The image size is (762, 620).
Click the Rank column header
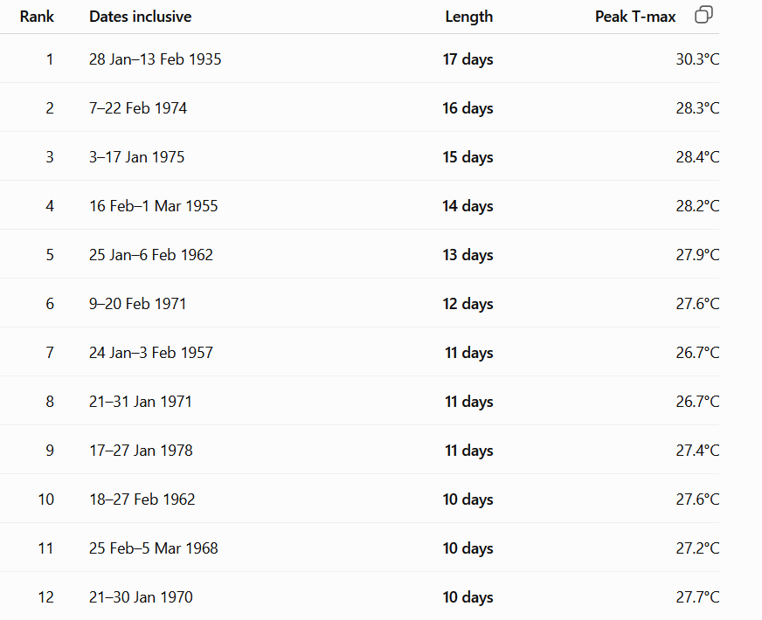(37, 17)
